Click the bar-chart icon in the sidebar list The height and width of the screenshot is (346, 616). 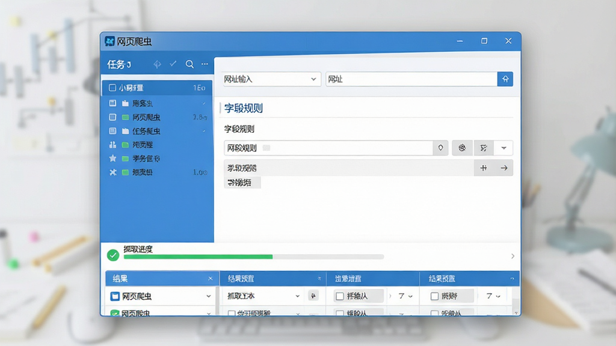click(112, 145)
